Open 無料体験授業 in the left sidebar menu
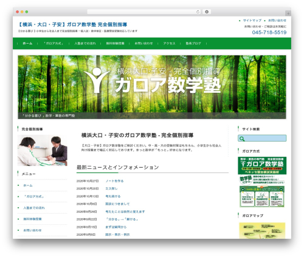The image size is (304, 257). pyautogui.click(x=32, y=219)
